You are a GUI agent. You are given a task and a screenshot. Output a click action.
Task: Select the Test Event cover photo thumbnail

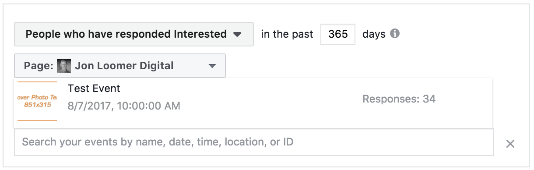(36, 101)
